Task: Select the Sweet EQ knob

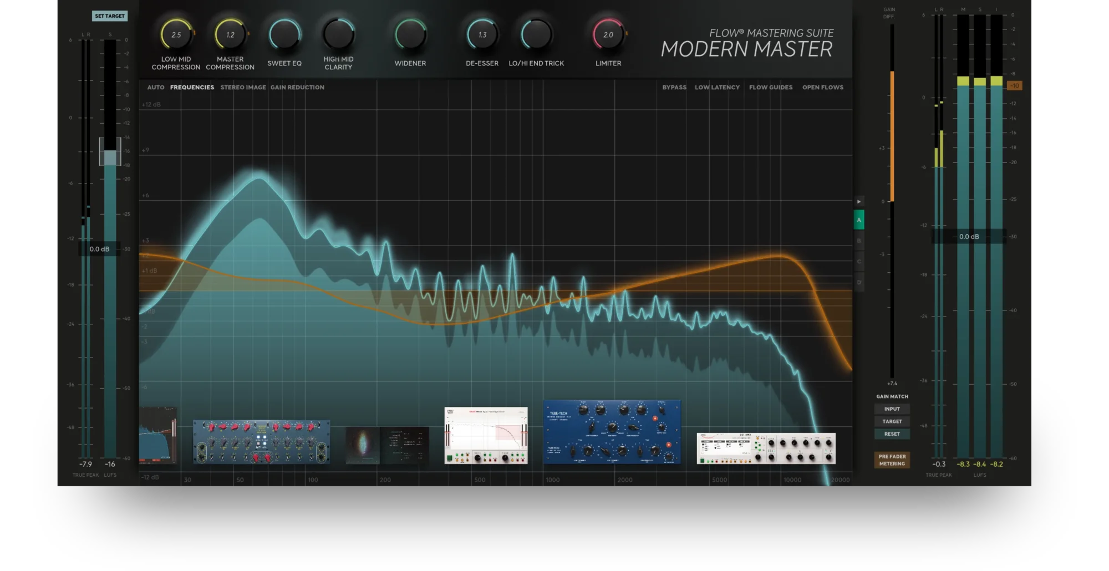Action: pos(284,34)
